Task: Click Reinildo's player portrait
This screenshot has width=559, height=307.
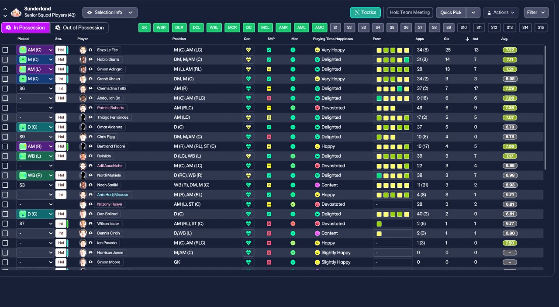Action: [83, 156]
